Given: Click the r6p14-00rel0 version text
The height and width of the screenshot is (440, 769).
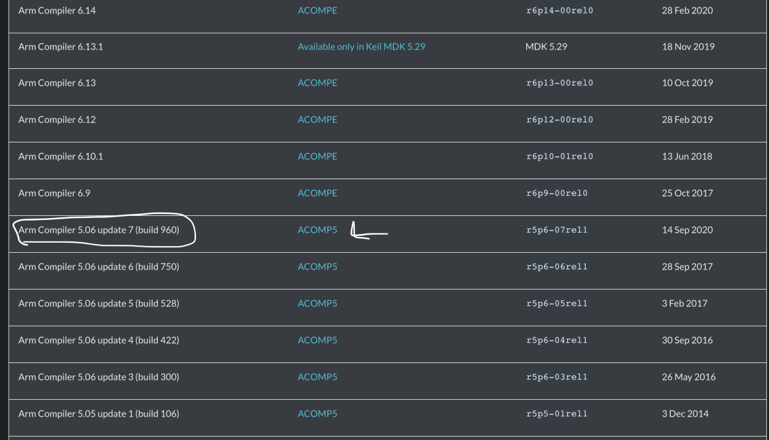Looking at the screenshot, I should coord(559,10).
